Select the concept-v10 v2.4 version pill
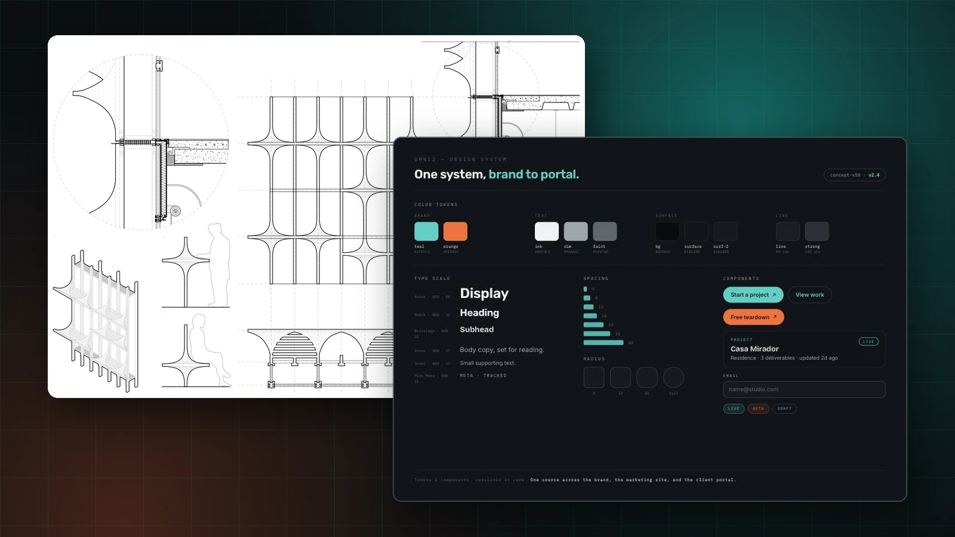 coord(854,175)
